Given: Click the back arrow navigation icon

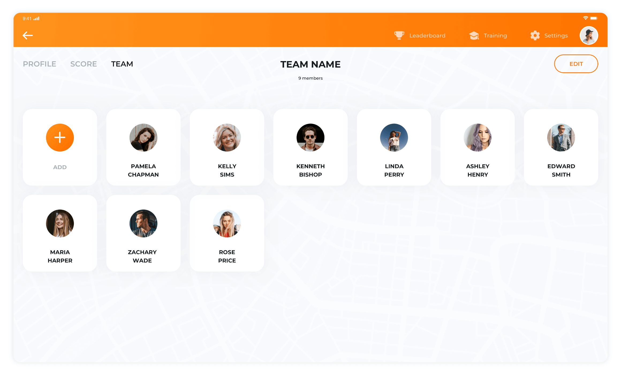Looking at the screenshot, I should (x=28, y=36).
